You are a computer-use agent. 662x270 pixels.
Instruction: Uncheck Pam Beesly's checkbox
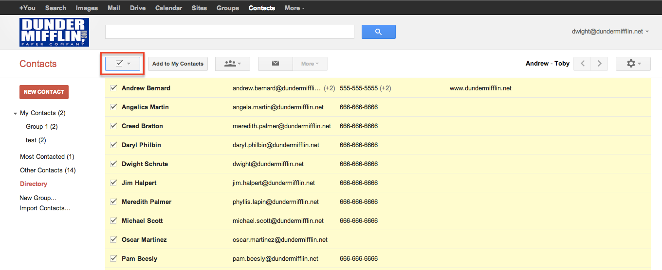tap(113, 258)
